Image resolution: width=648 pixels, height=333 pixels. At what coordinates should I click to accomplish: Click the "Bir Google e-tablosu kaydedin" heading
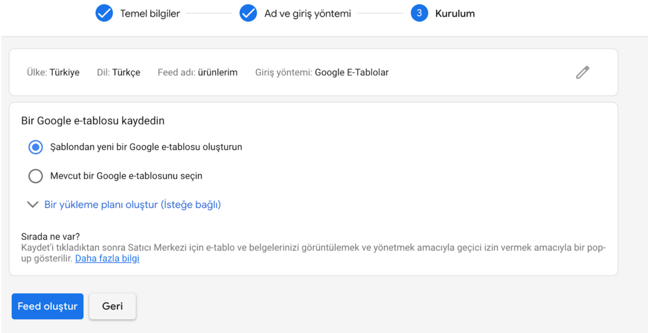pyautogui.click(x=93, y=120)
